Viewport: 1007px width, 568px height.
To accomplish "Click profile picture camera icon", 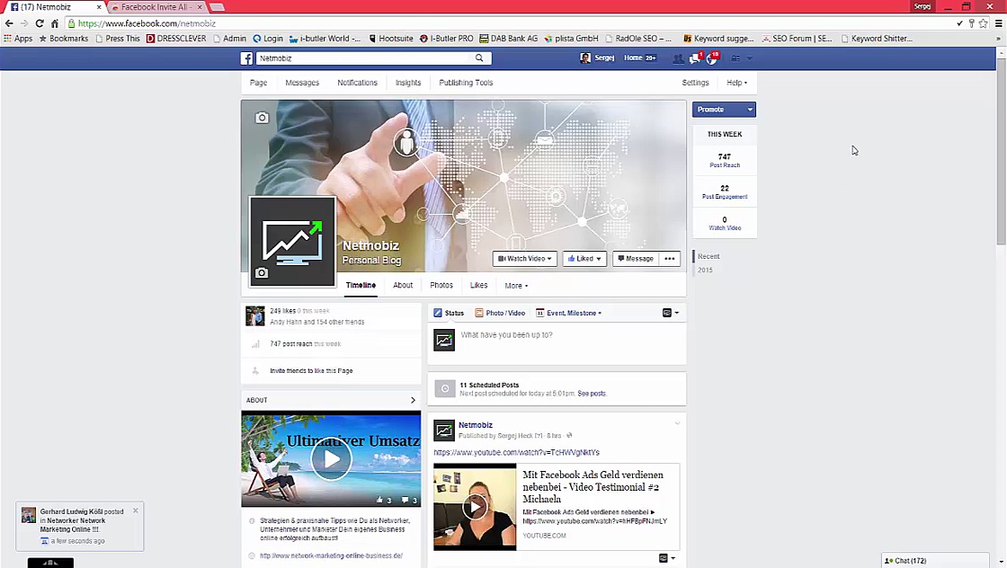I will point(262,273).
